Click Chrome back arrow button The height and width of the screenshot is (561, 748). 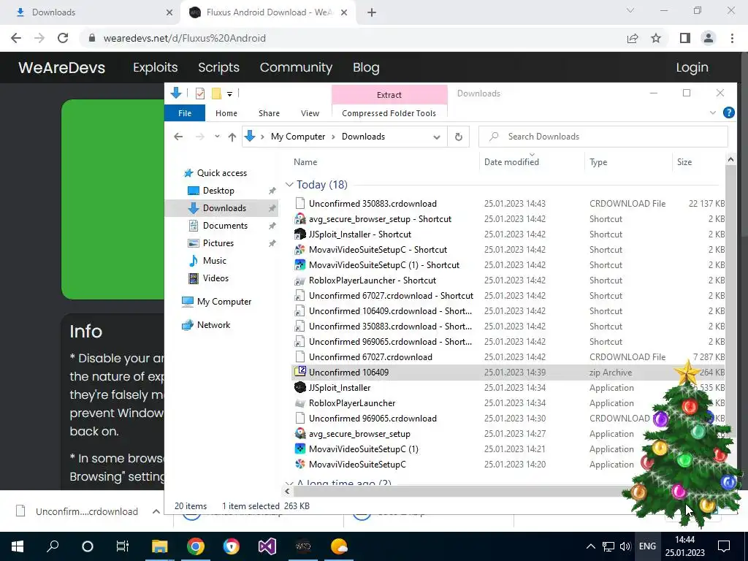(16, 38)
